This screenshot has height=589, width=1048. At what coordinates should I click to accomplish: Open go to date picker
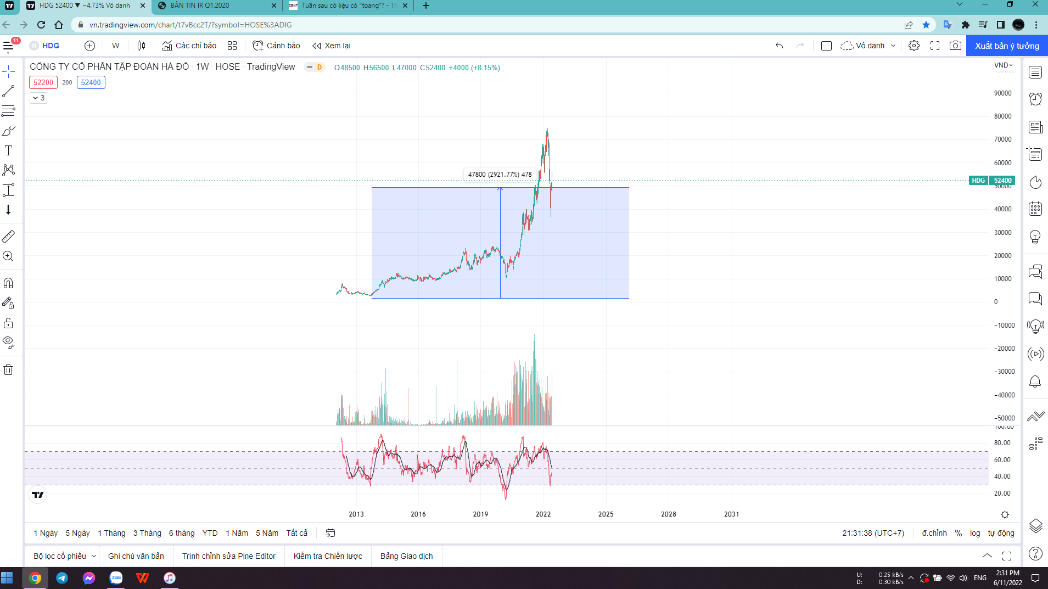[x=330, y=533]
